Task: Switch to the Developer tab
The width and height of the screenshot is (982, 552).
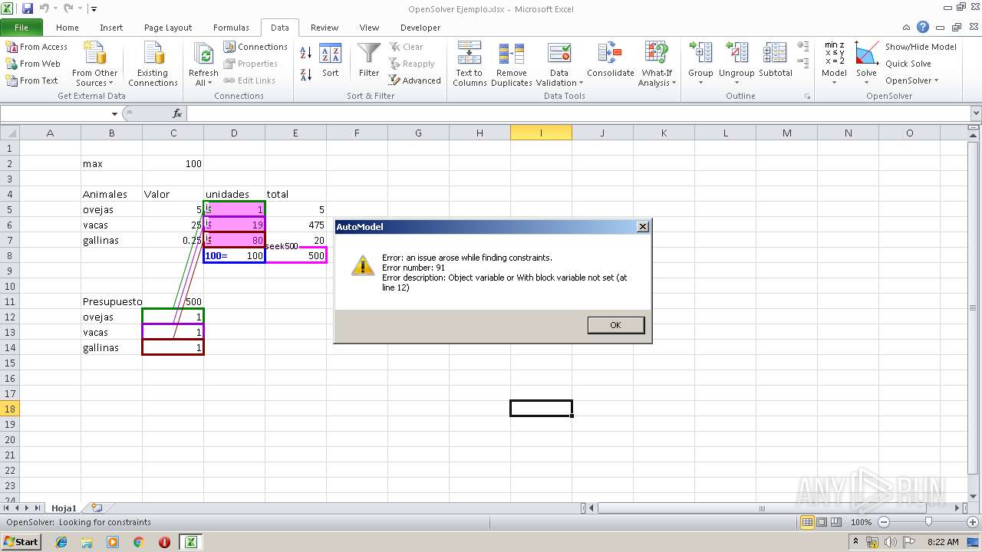Action: [420, 28]
